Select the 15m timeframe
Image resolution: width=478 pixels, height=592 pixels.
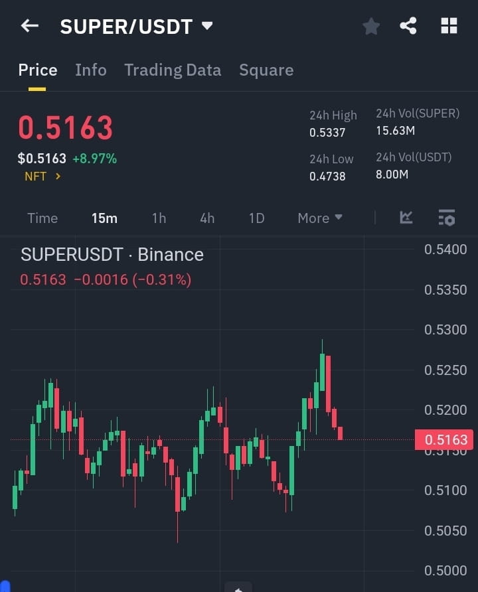pos(104,218)
